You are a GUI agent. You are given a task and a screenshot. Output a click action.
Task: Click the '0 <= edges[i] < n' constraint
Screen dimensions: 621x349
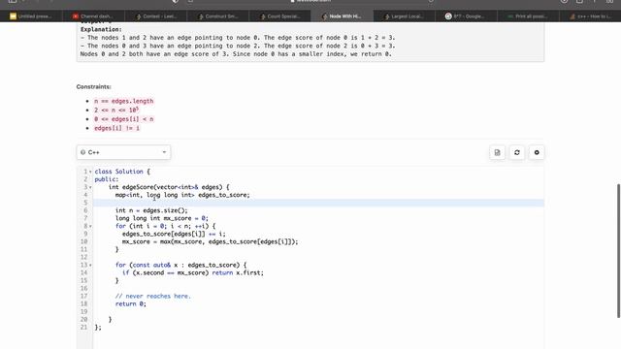click(124, 119)
